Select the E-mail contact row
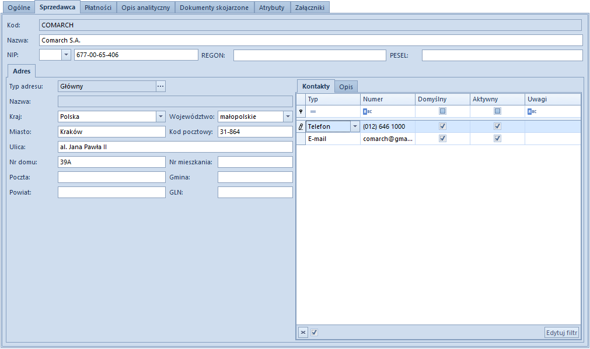The width and height of the screenshot is (590, 349). click(x=439, y=139)
